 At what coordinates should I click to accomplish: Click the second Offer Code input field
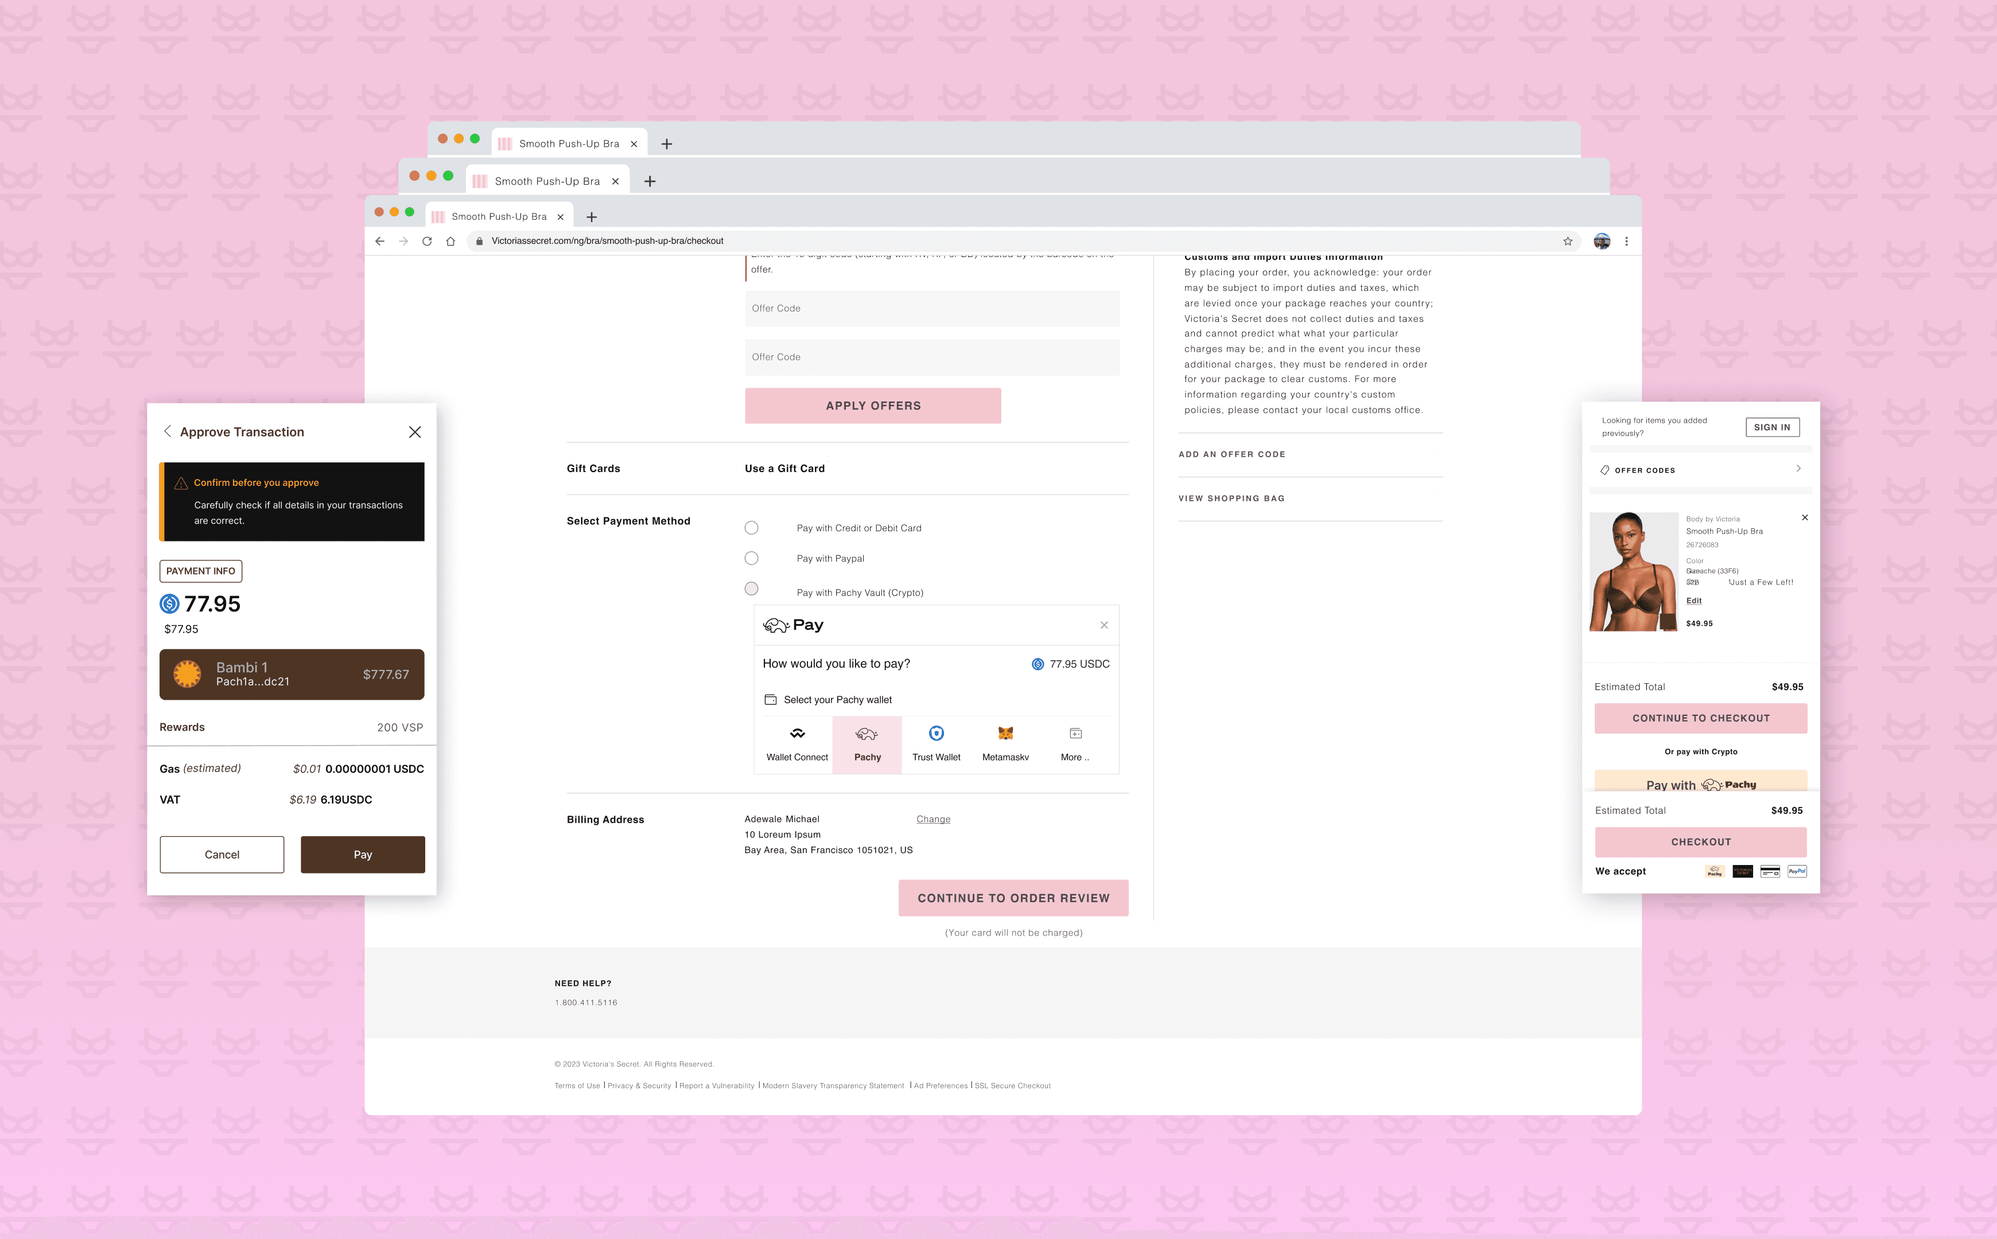tap(932, 357)
